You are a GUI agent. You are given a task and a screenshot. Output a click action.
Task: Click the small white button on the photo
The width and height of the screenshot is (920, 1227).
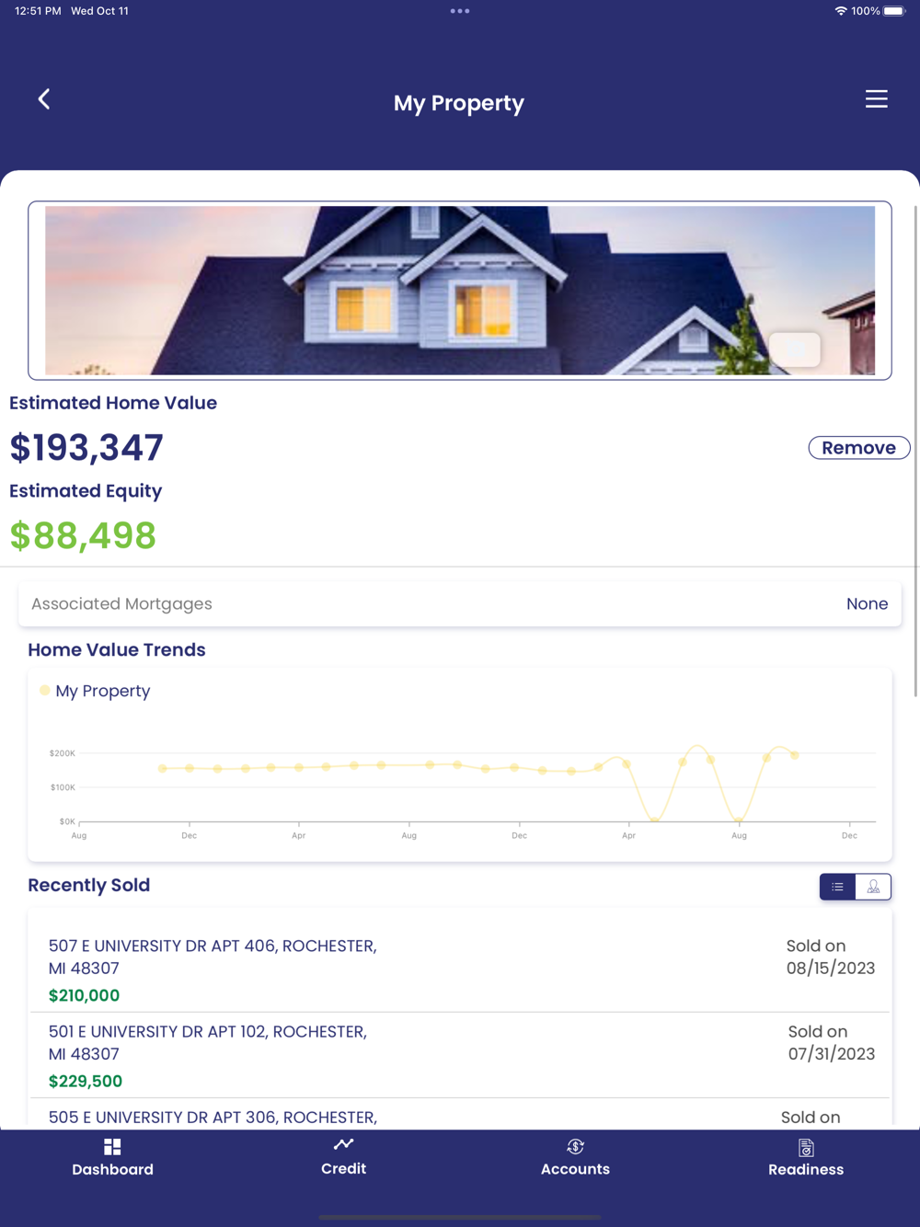pos(795,350)
